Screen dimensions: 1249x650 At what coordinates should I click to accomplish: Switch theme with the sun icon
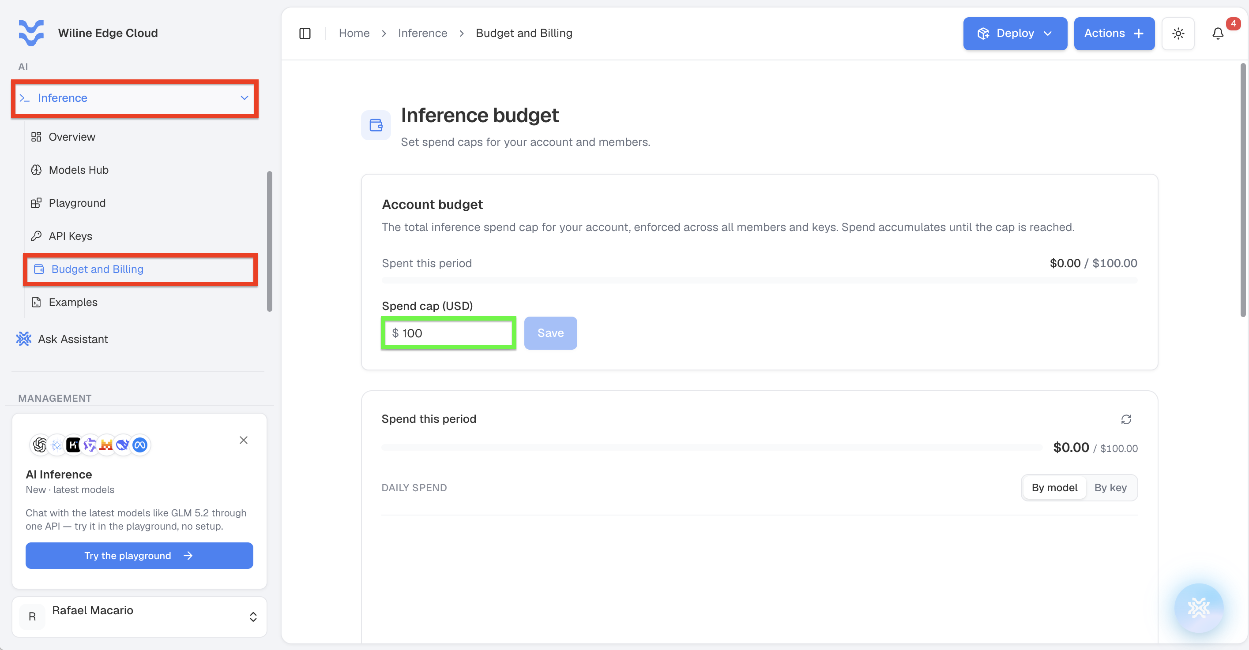point(1178,34)
